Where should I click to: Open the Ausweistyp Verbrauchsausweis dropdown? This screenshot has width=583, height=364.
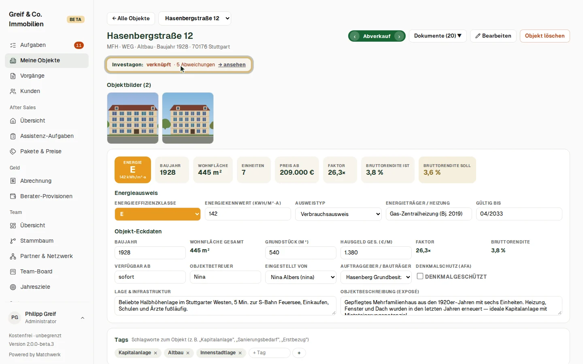(338, 214)
